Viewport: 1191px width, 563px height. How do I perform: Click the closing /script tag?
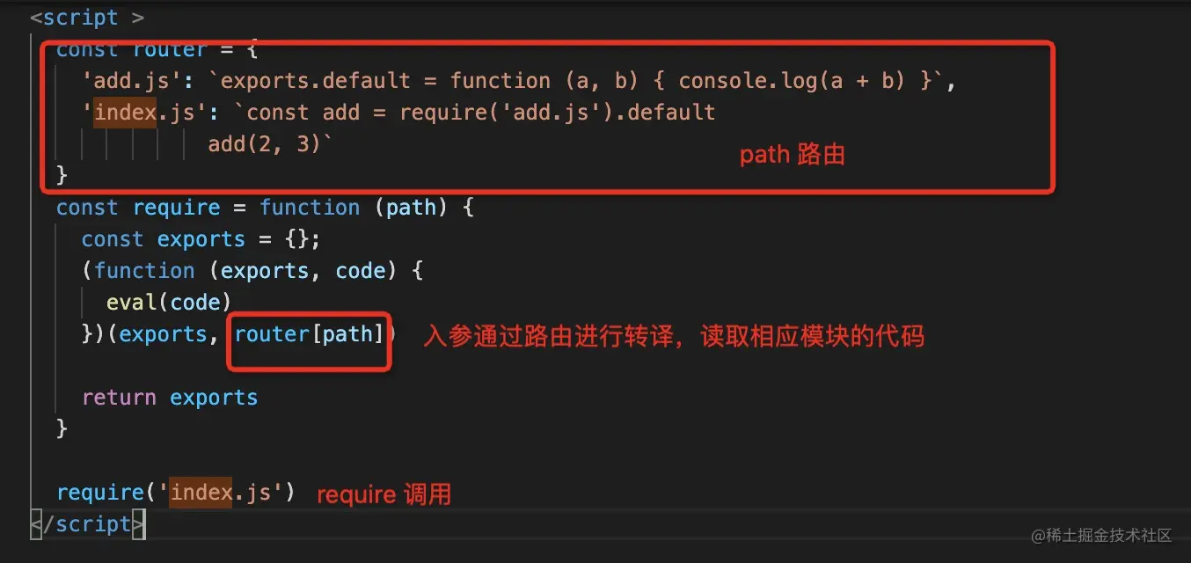87,524
